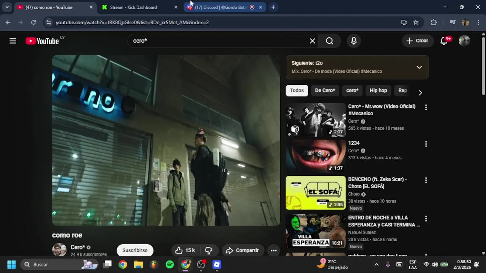The image size is (486, 273).
Task: Click the Suscribirse button
Action: (x=135, y=250)
